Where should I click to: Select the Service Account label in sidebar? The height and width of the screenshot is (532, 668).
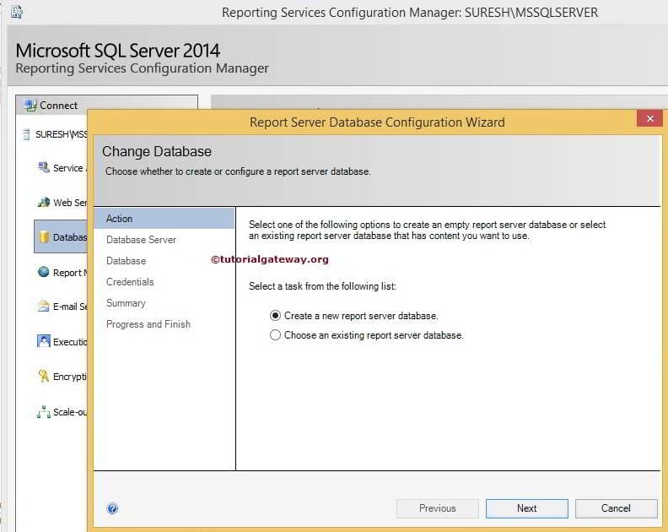[69, 168]
